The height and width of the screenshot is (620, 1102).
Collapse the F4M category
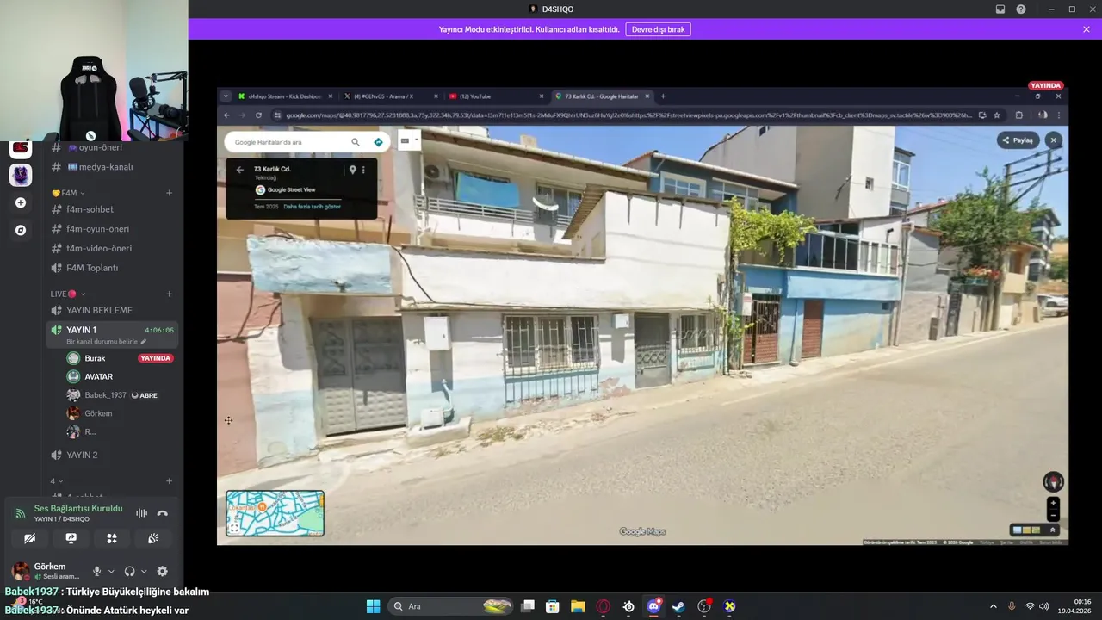[68, 193]
